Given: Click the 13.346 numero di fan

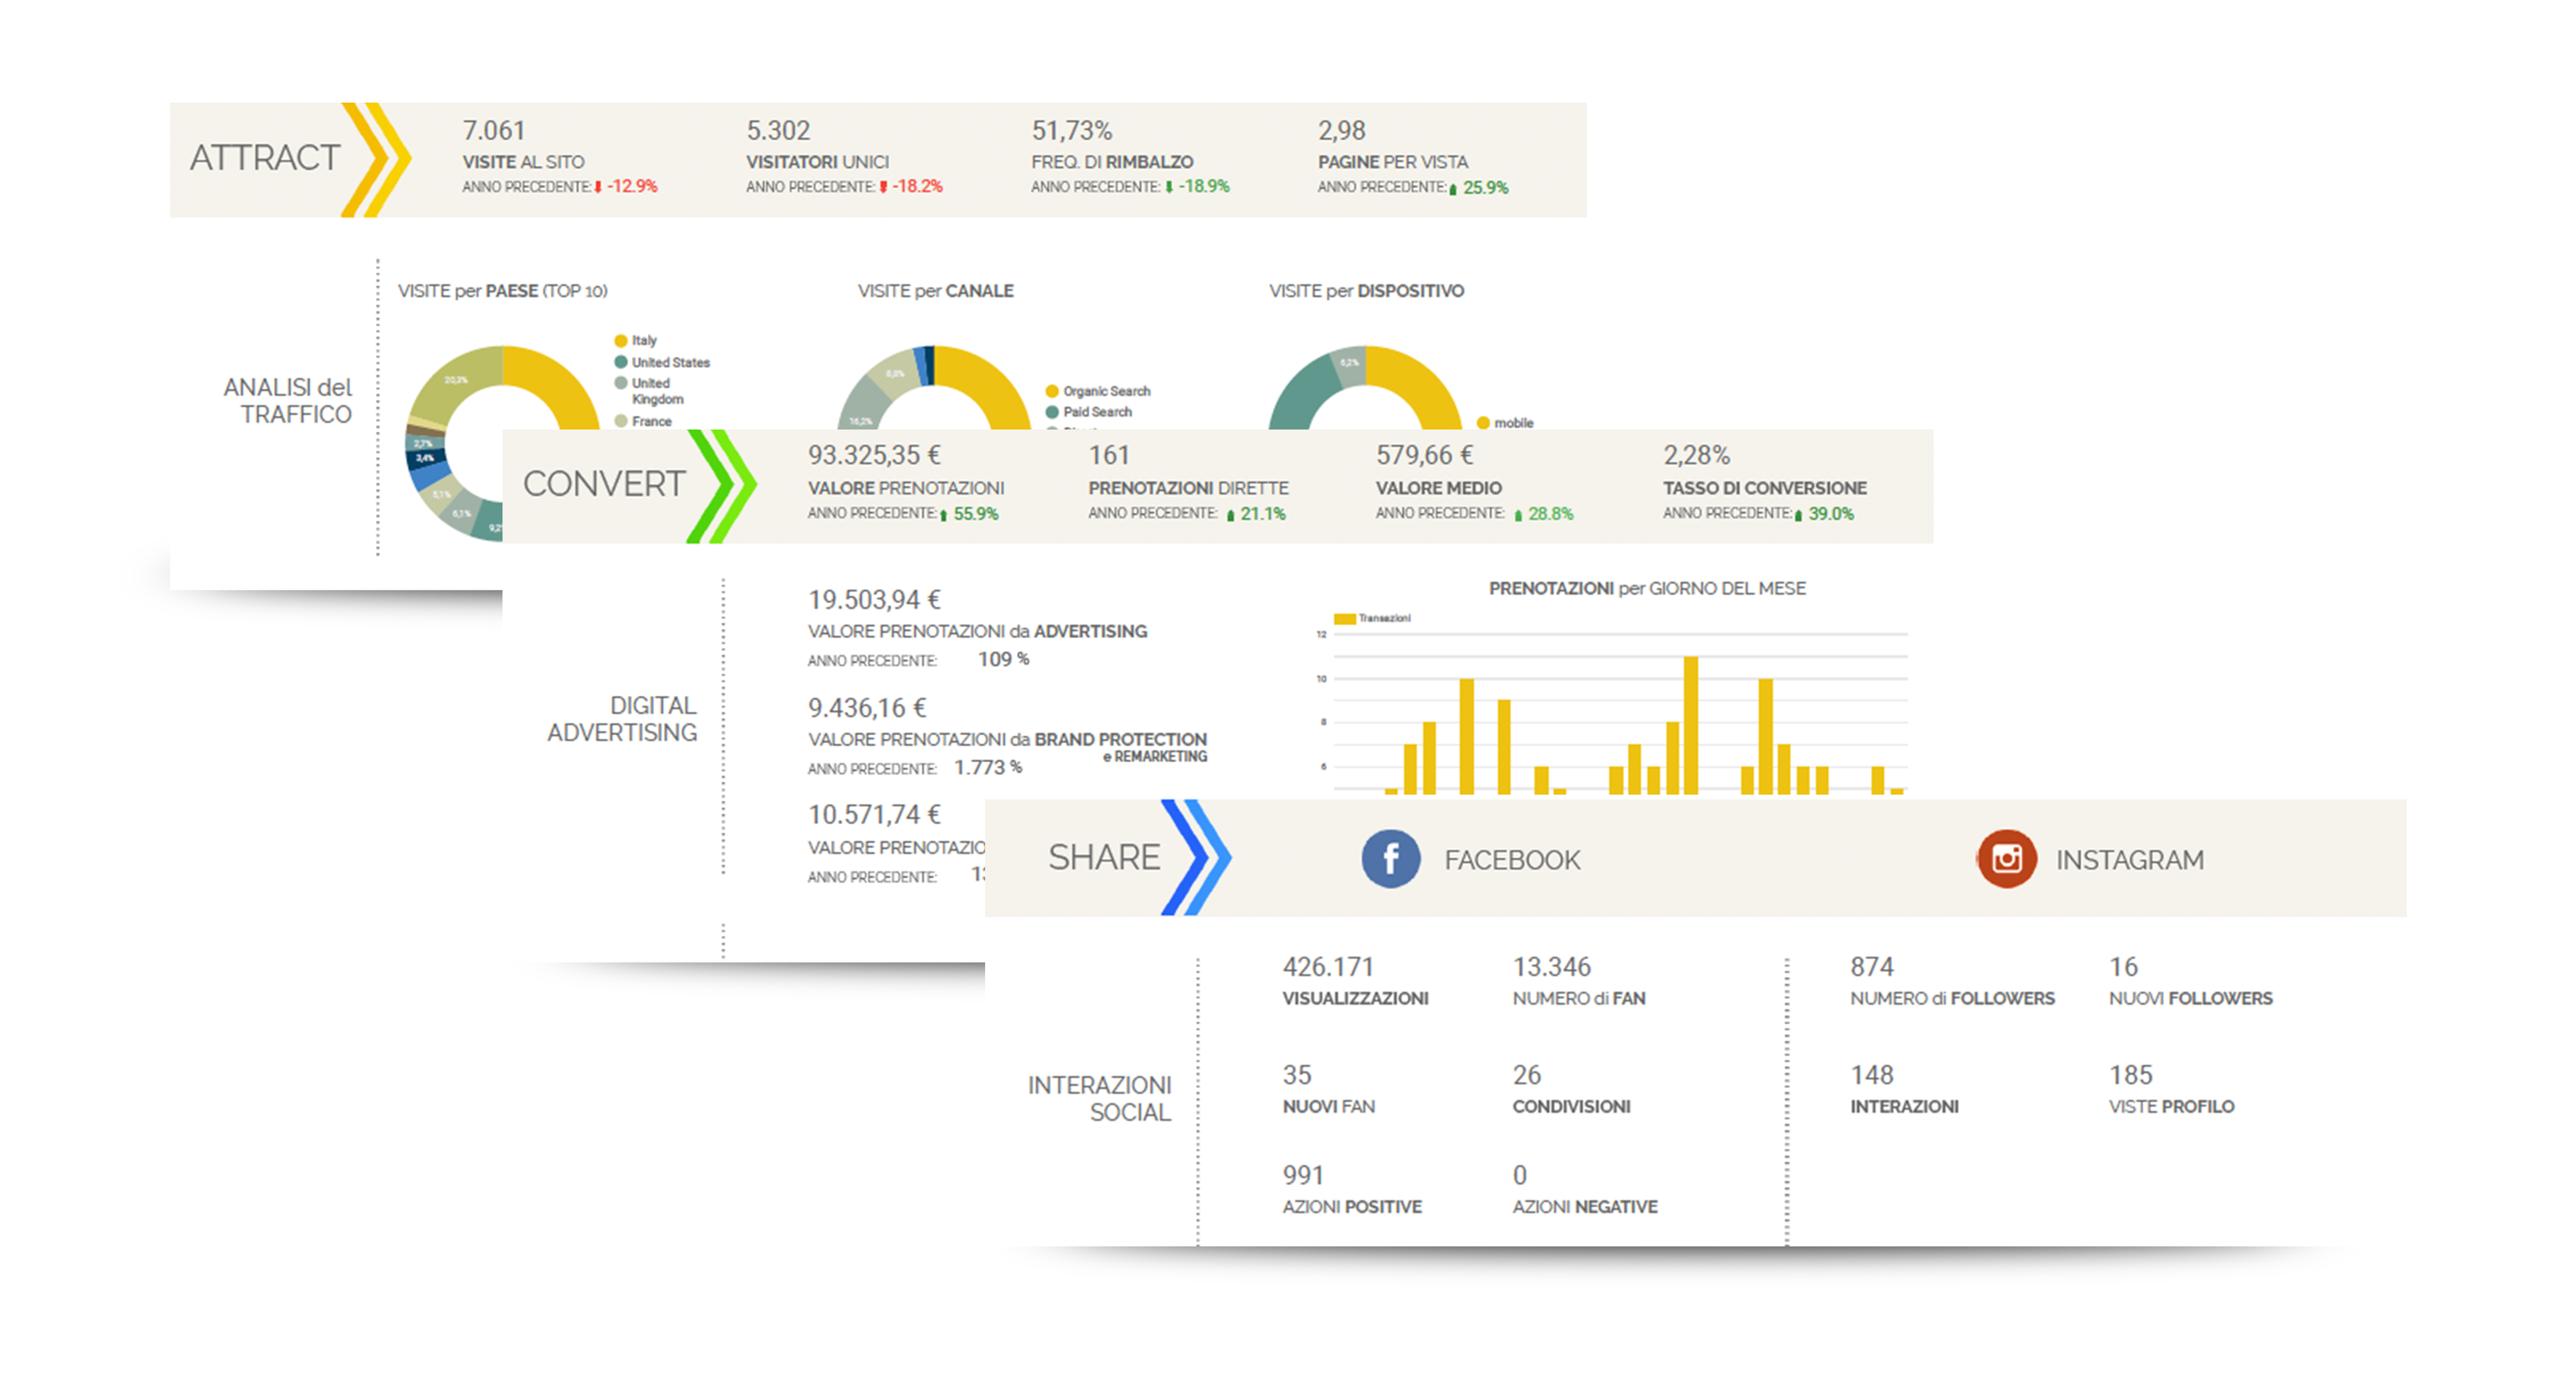Looking at the screenshot, I should tap(1551, 966).
